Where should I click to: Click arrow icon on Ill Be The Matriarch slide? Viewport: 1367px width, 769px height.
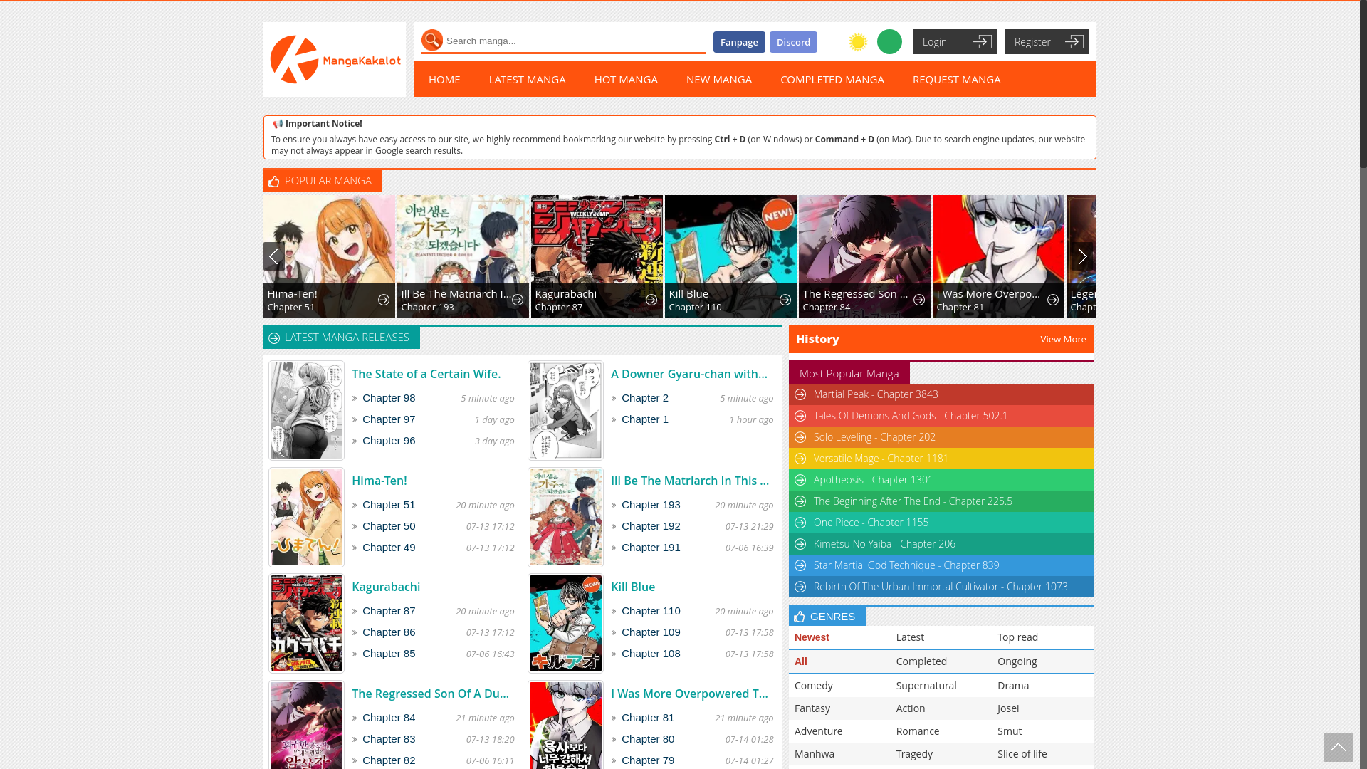[518, 300]
